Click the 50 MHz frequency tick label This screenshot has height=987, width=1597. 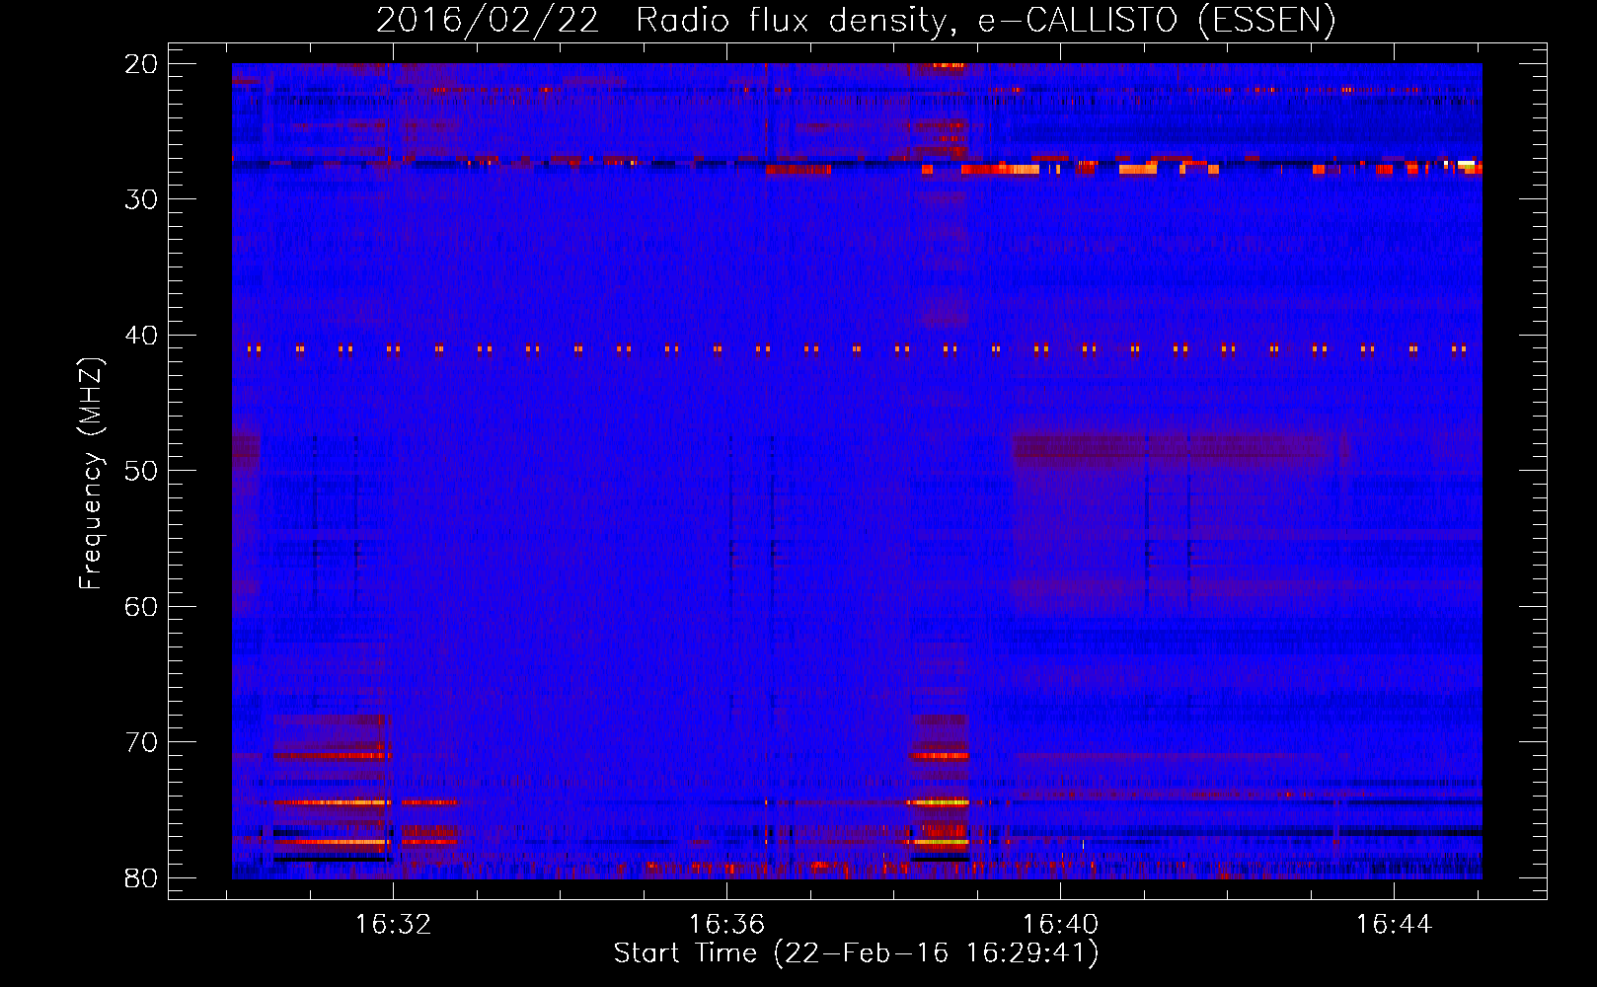(x=141, y=471)
